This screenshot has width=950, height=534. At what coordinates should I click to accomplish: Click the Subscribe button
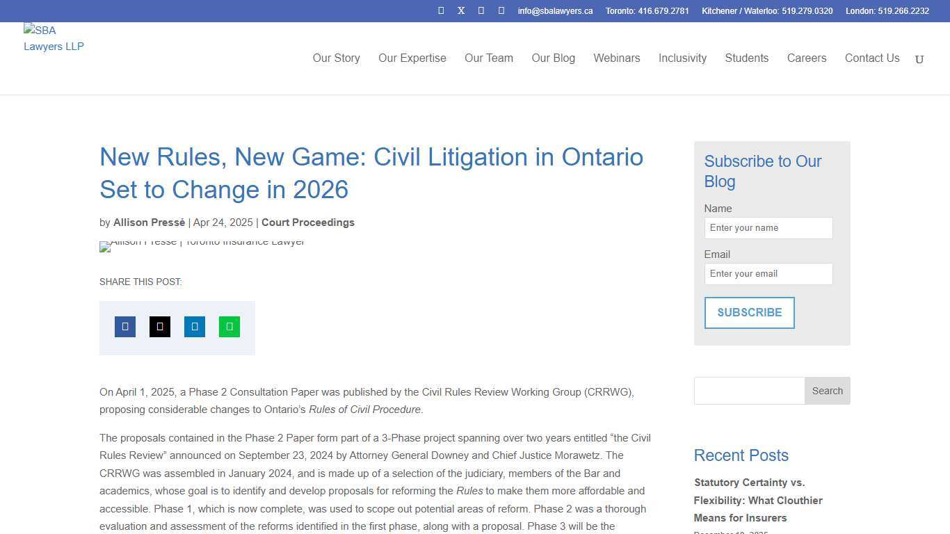click(x=749, y=313)
